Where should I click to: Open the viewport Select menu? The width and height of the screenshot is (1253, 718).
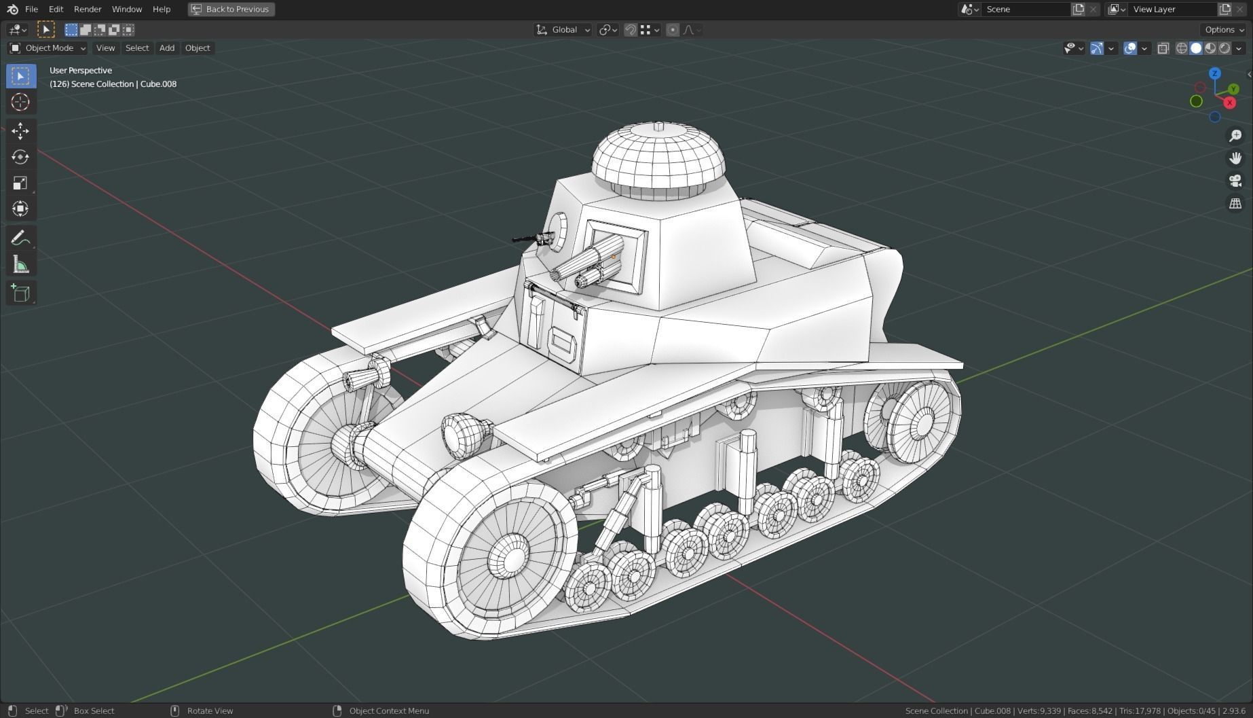pyautogui.click(x=137, y=48)
